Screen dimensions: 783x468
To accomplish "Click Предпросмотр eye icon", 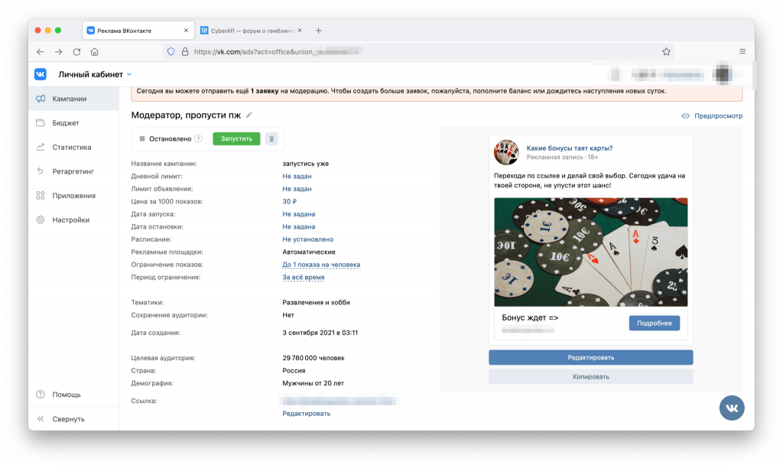I will [x=686, y=116].
